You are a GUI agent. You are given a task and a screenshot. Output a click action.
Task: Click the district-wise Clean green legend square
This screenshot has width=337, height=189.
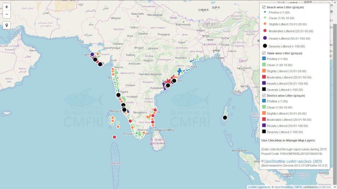264,107
